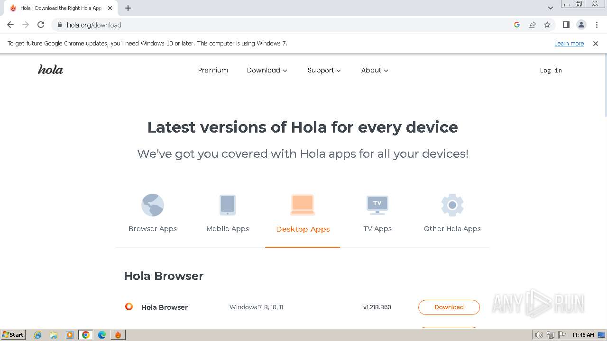View site information lock icon

pos(59,25)
